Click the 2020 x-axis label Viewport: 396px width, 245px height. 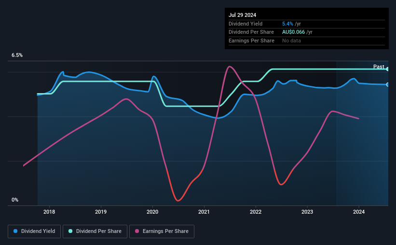point(152,212)
